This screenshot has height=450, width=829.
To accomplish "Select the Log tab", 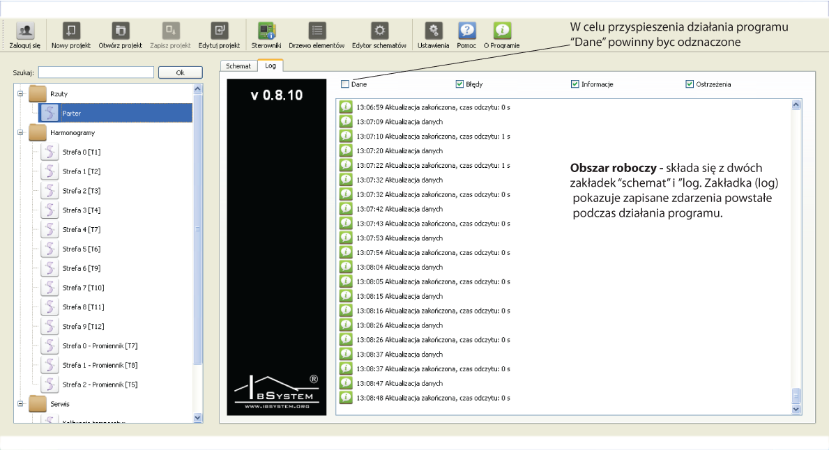I will click(x=271, y=65).
